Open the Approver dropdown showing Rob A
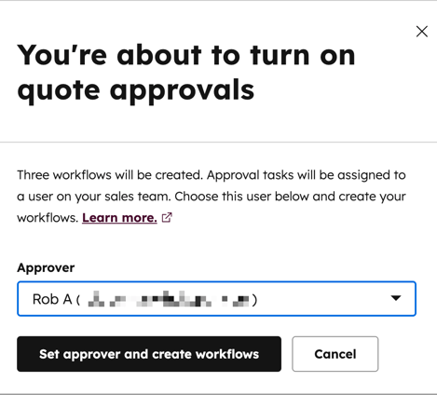Viewport: 437px width, 395px height. coord(216,299)
